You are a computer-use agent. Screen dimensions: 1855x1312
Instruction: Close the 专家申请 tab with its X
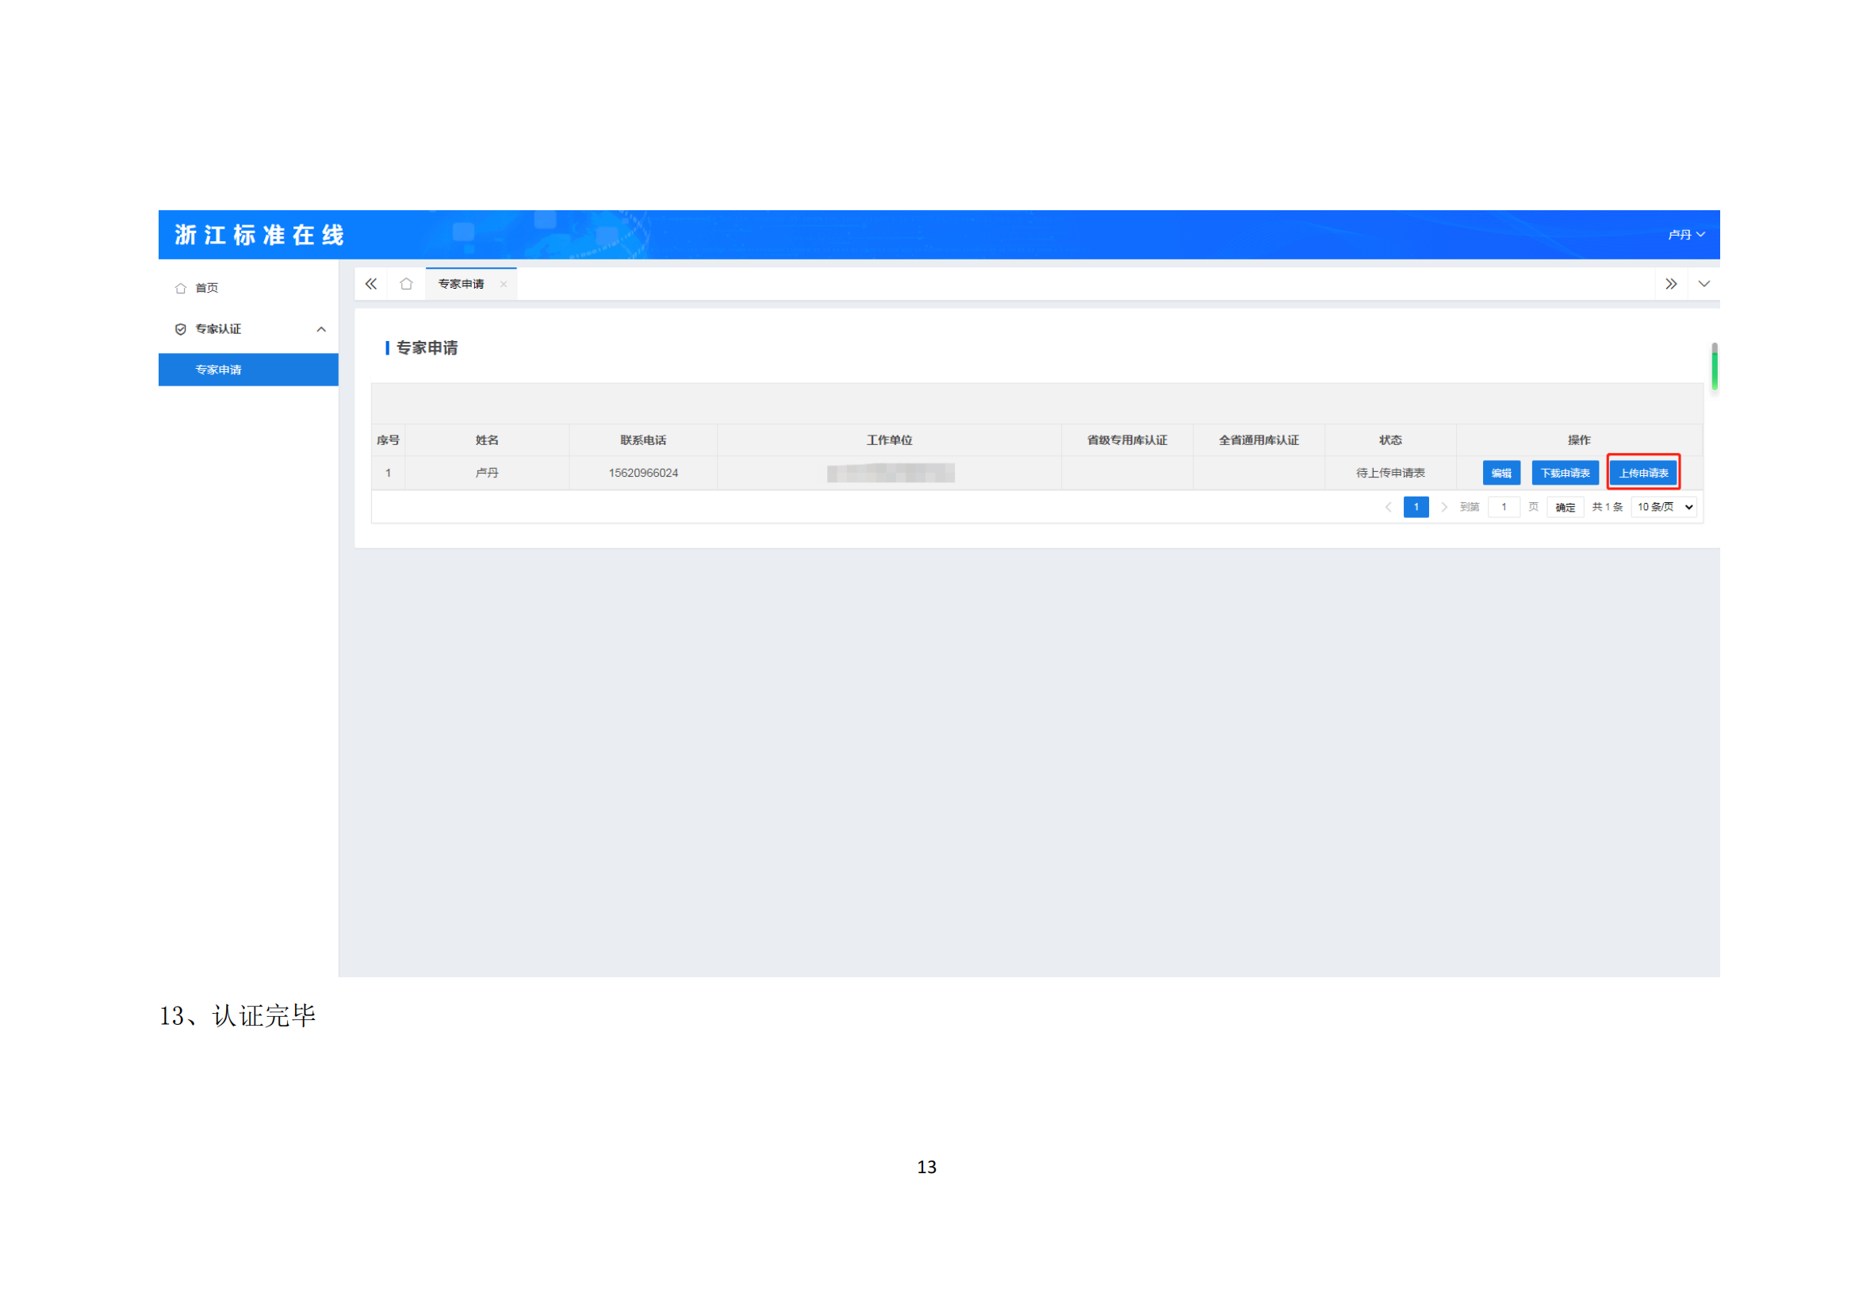coord(504,285)
